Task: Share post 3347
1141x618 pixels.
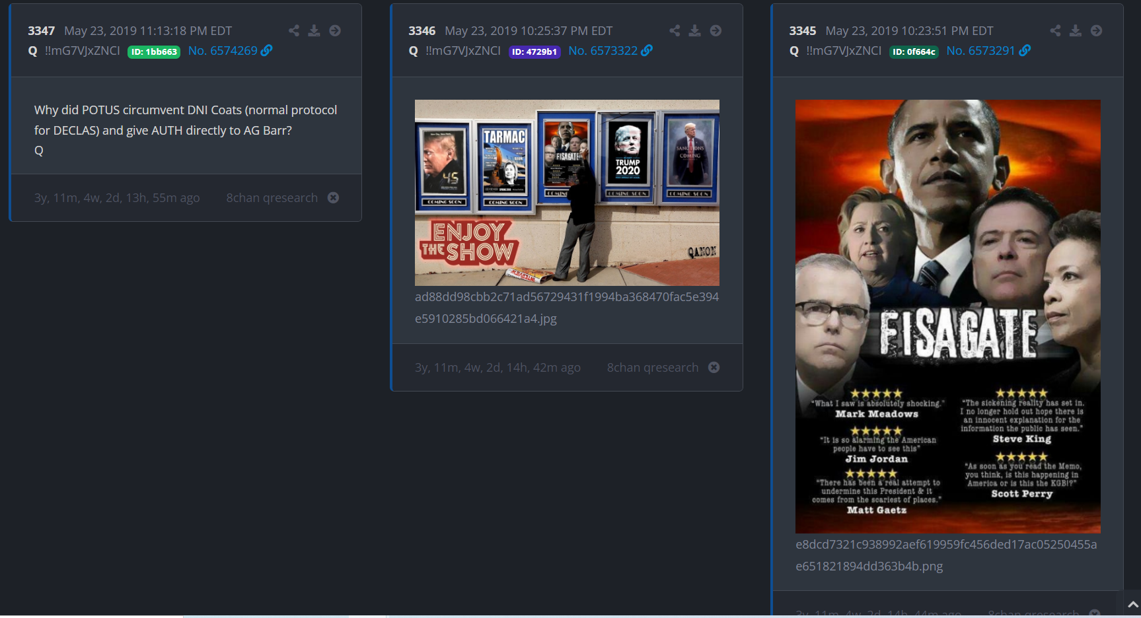Action: pos(294,30)
